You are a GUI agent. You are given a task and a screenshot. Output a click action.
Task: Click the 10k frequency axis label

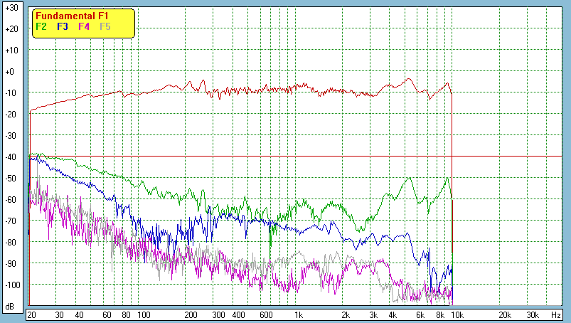coord(457,314)
